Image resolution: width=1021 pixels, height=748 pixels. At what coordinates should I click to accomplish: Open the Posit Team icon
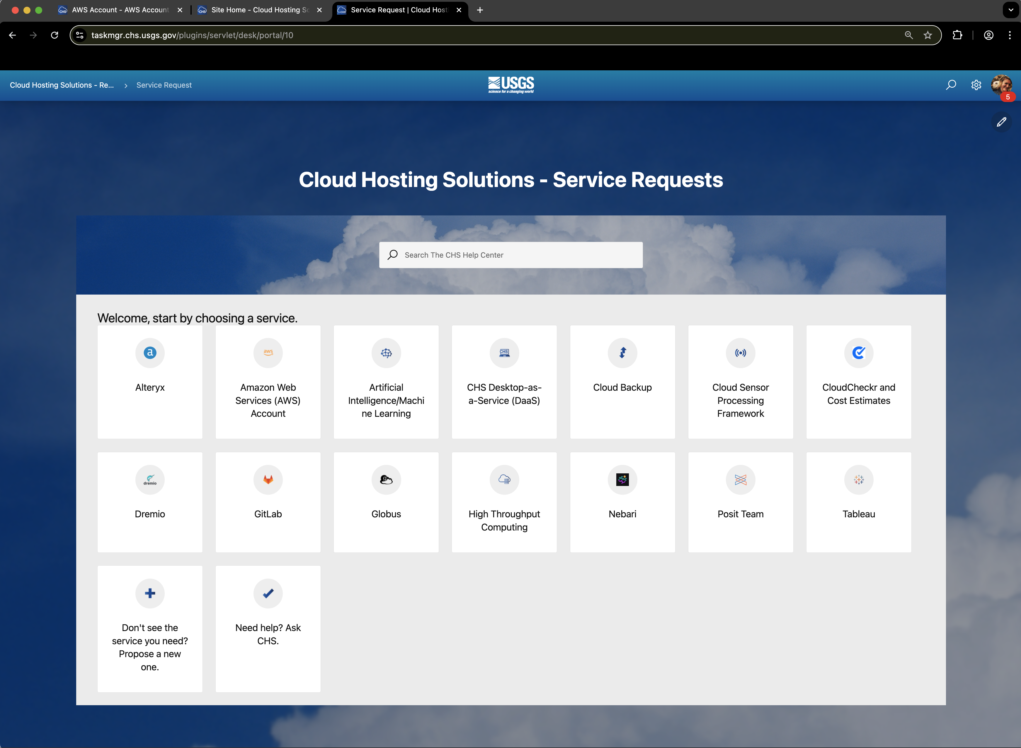click(x=741, y=480)
